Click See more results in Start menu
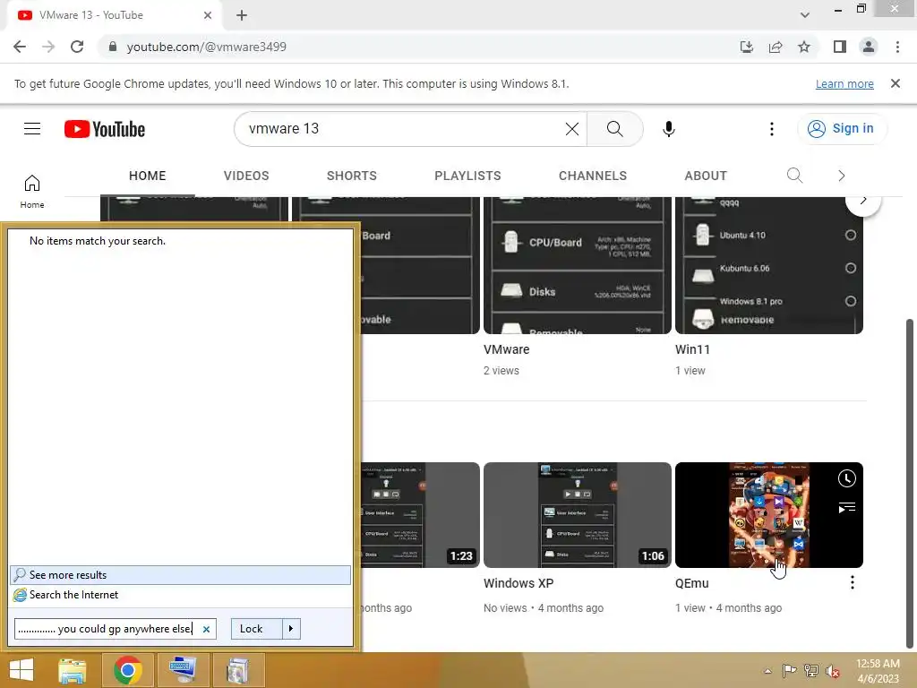The width and height of the screenshot is (917, 688). [180, 575]
